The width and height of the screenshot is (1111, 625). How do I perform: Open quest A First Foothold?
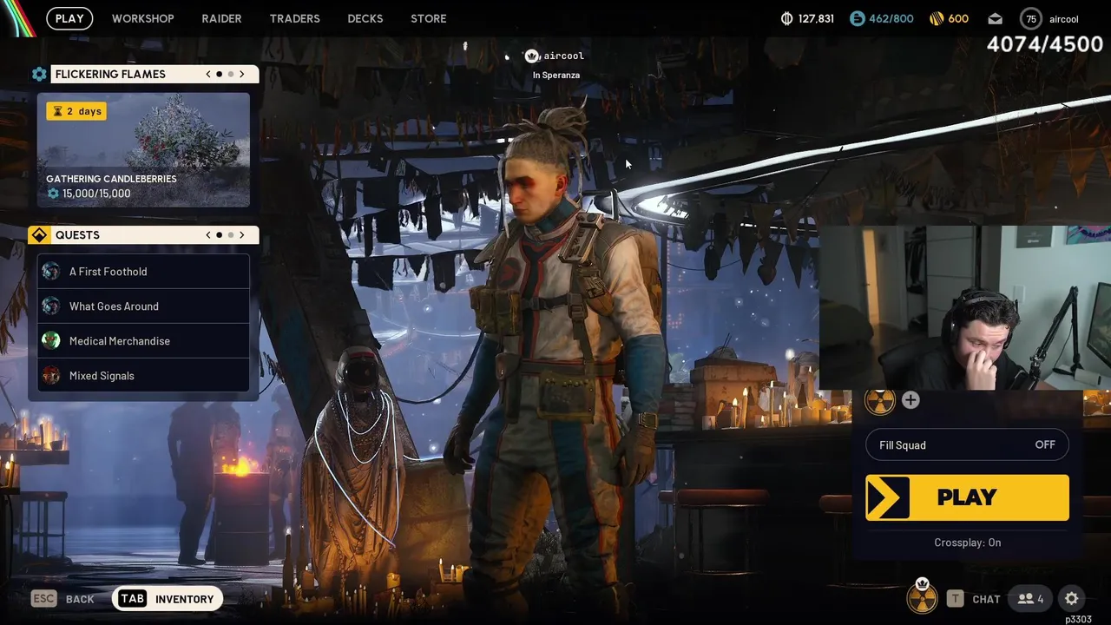click(x=143, y=272)
